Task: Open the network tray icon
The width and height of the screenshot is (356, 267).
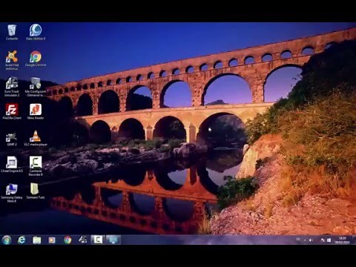Action: (x=323, y=240)
